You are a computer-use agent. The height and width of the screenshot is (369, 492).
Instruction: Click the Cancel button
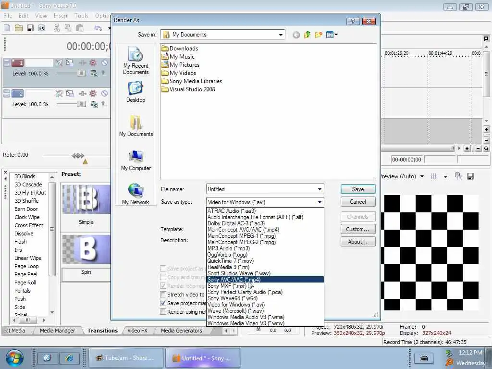(x=357, y=202)
